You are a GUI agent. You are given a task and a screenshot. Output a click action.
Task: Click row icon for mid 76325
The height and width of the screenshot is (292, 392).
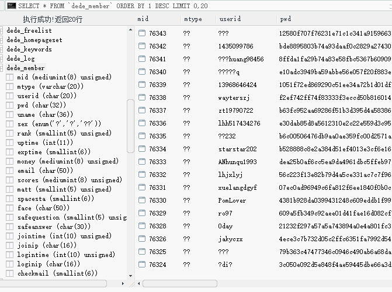pos(142,252)
